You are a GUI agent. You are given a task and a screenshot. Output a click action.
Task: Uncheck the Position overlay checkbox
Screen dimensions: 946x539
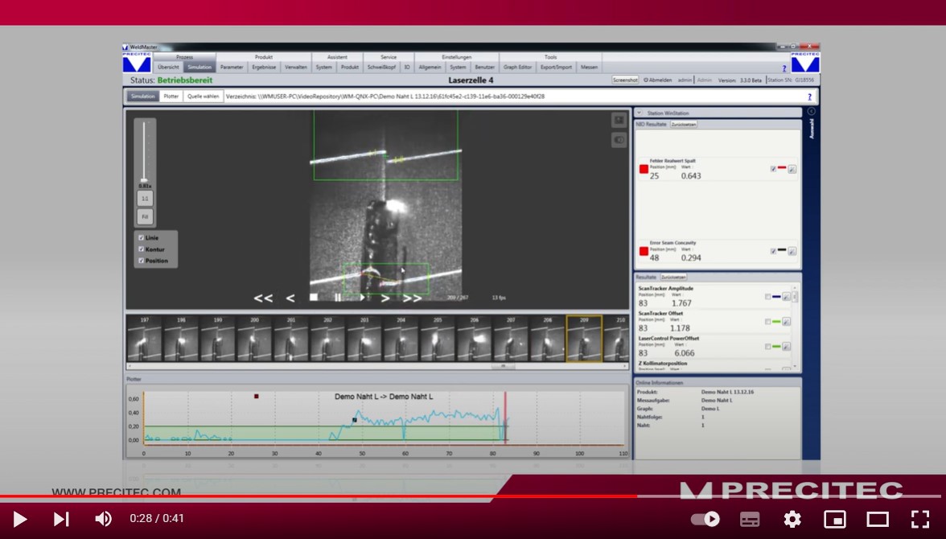coord(142,261)
